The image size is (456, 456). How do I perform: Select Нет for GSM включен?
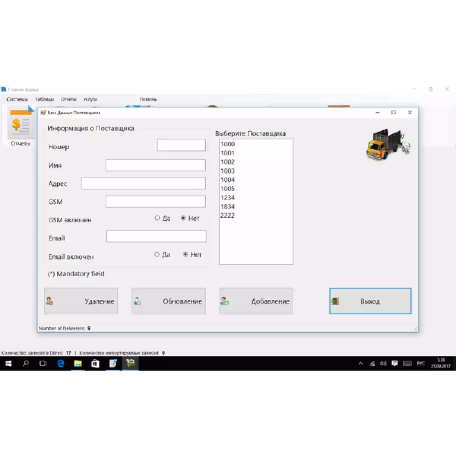[x=183, y=218]
